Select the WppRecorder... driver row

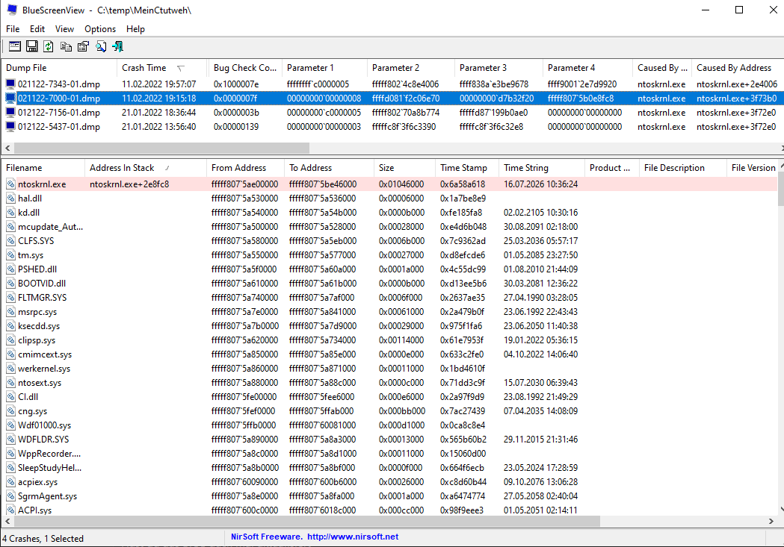[x=390, y=454]
